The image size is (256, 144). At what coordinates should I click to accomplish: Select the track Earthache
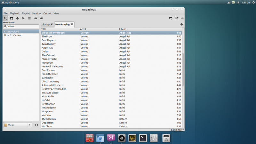tap(111, 78)
